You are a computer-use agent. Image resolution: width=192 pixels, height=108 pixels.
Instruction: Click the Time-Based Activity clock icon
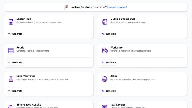point(11,106)
